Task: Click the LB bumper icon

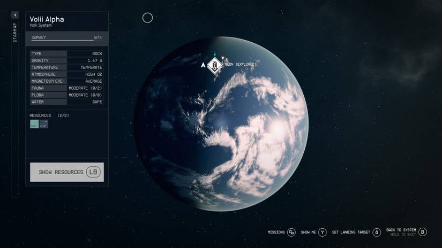Action: click(x=94, y=172)
